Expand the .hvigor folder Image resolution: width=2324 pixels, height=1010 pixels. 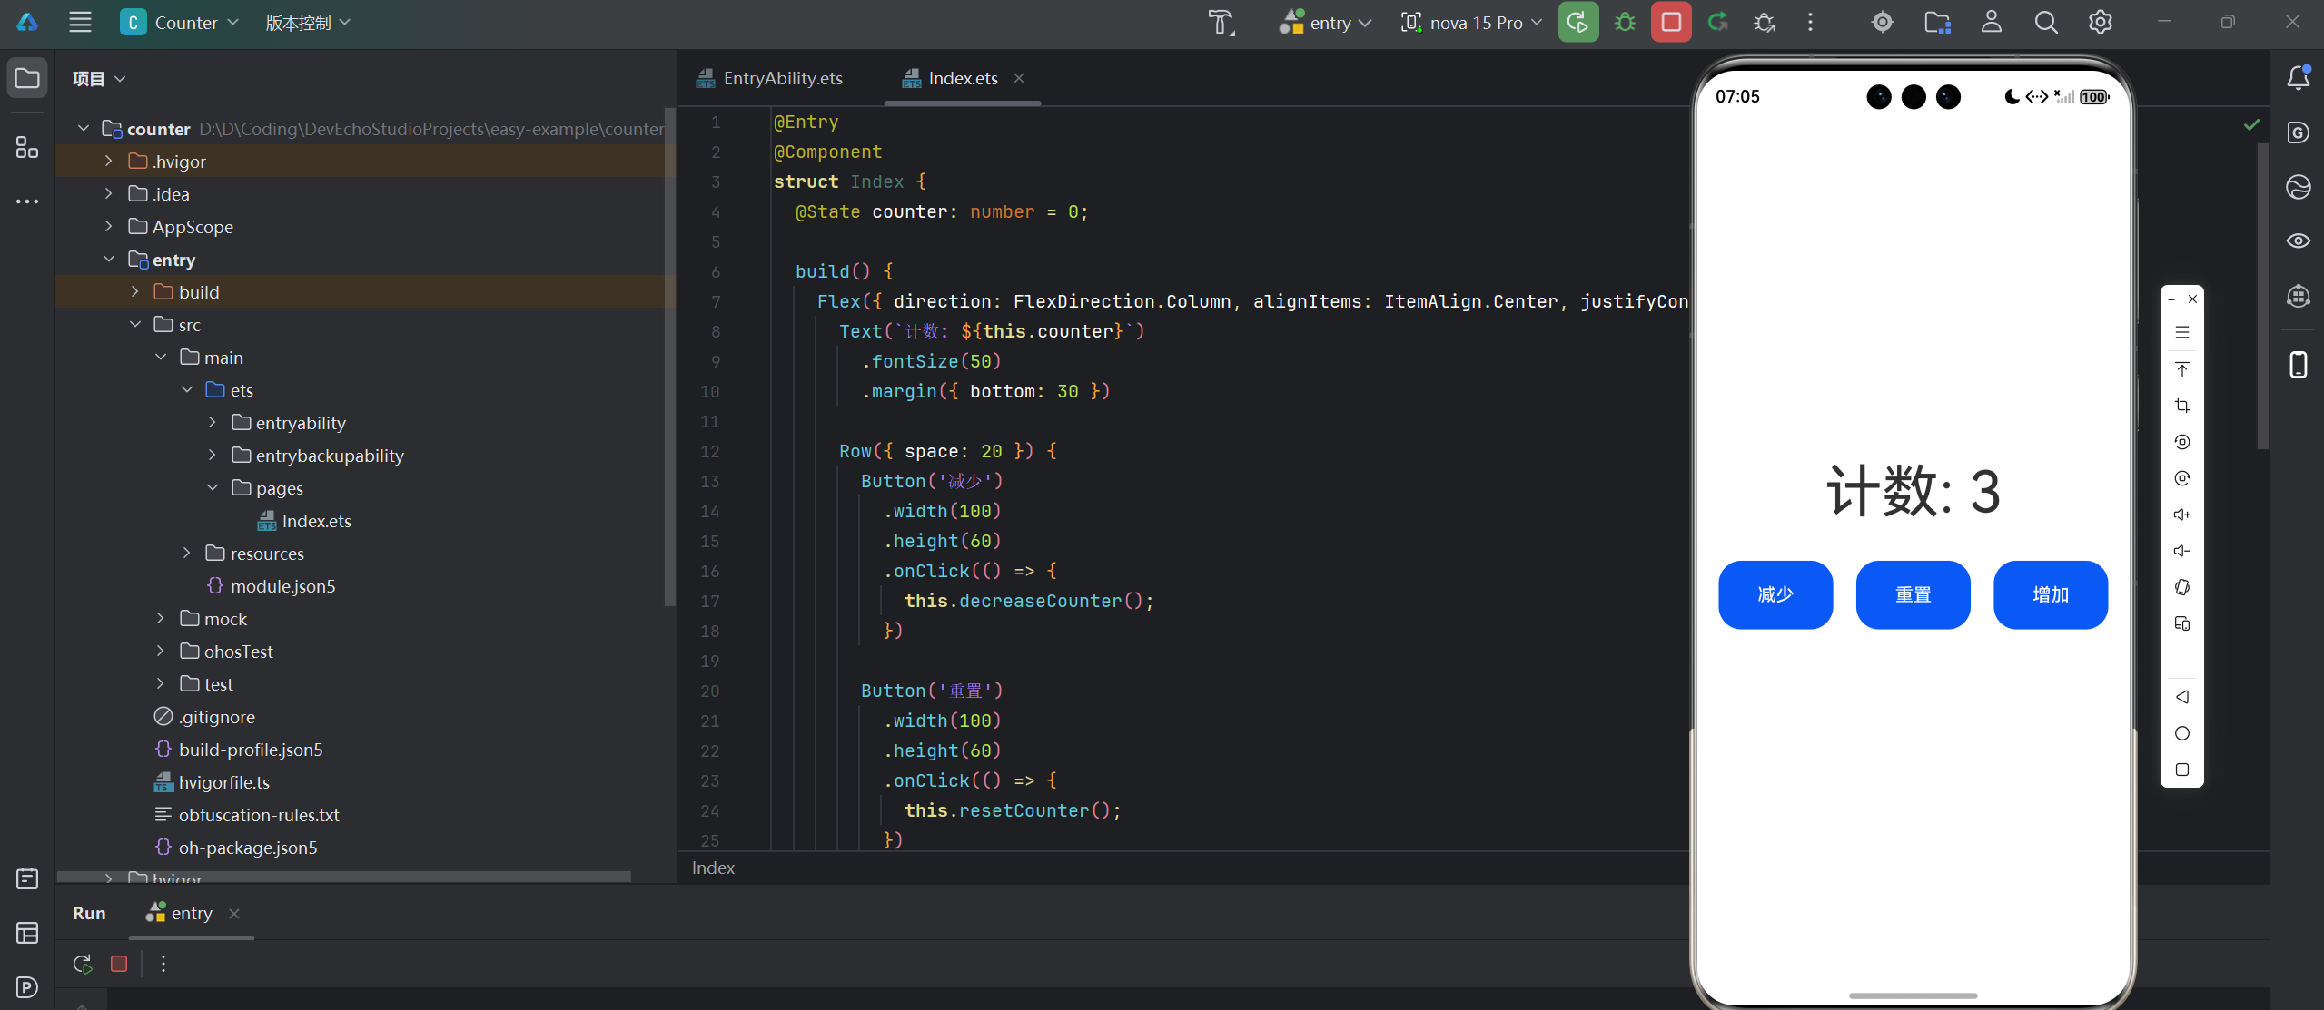[x=109, y=162]
